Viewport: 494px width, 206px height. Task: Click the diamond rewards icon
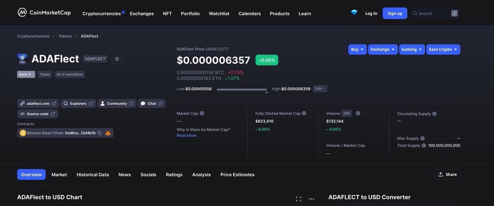354,13
